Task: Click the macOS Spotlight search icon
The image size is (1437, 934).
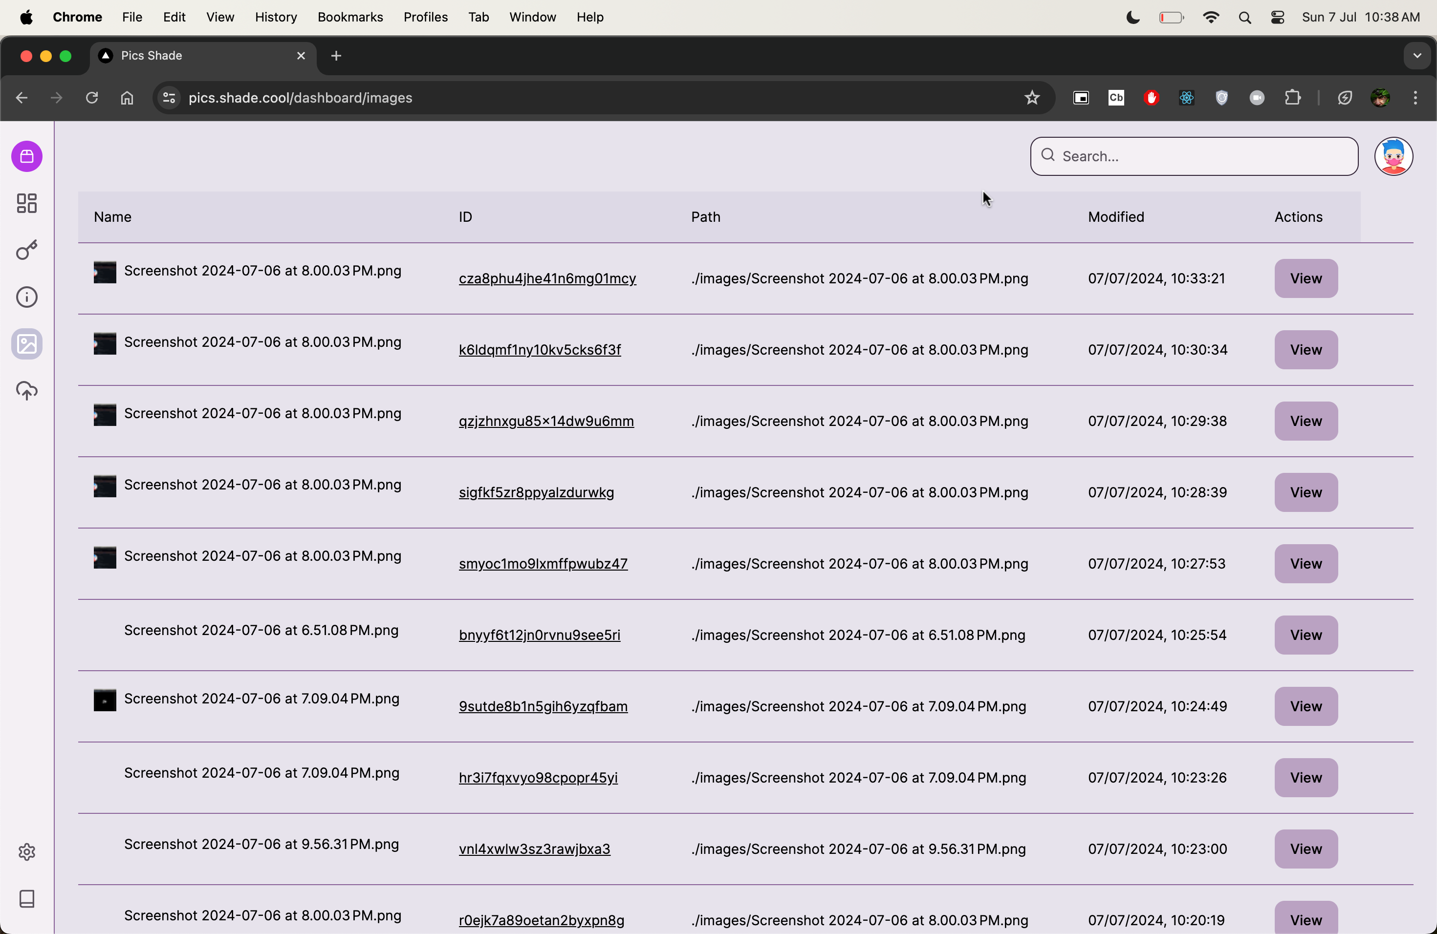Action: click(1244, 18)
